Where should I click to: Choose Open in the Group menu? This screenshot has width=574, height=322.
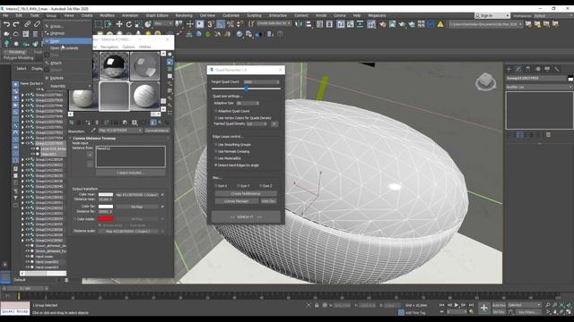[x=67, y=41]
